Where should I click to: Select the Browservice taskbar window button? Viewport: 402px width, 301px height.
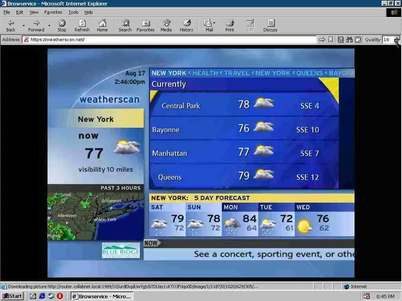point(102,296)
